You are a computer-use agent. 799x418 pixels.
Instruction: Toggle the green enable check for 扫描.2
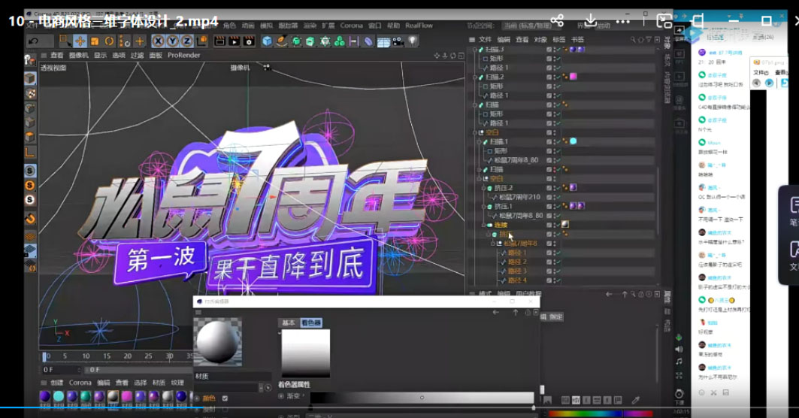tap(558, 77)
